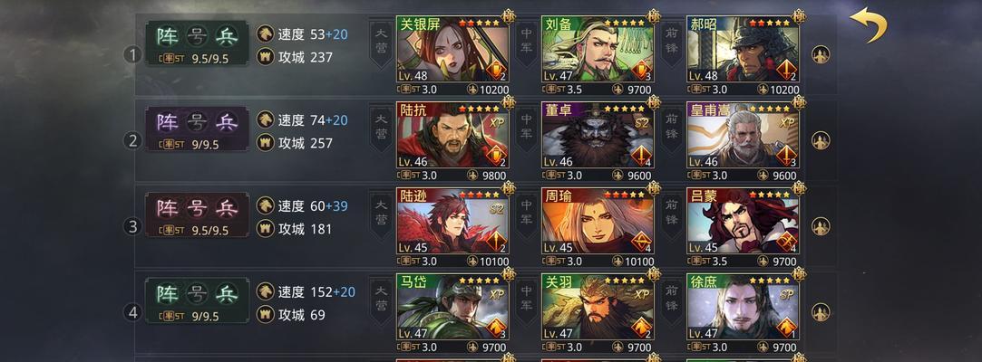Select the 关羽 hero card
982x362 pixels.
click(598, 313)
